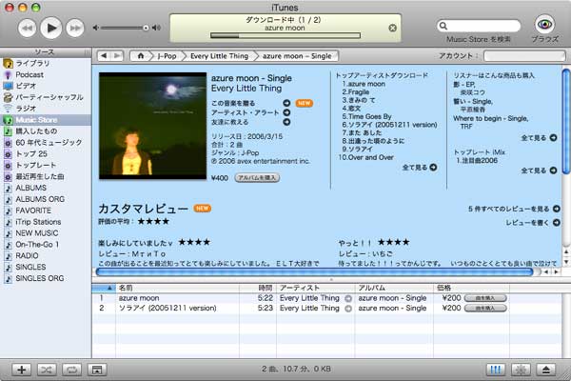Image resolution: width=571 pixels, height=381 pixels.
Task: Select ラジオ in the source list
Action: pos(46,109)
